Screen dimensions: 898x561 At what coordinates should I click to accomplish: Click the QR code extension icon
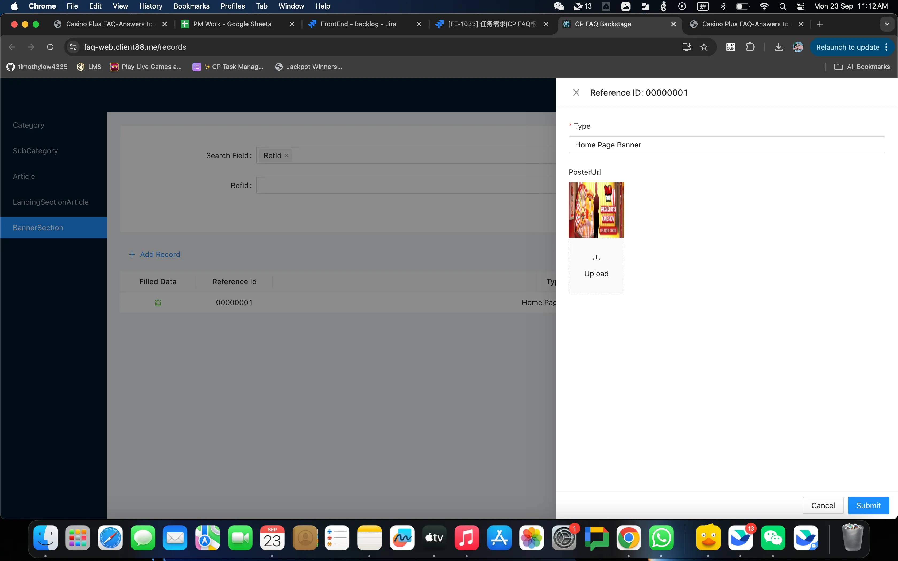coord(730,47)
